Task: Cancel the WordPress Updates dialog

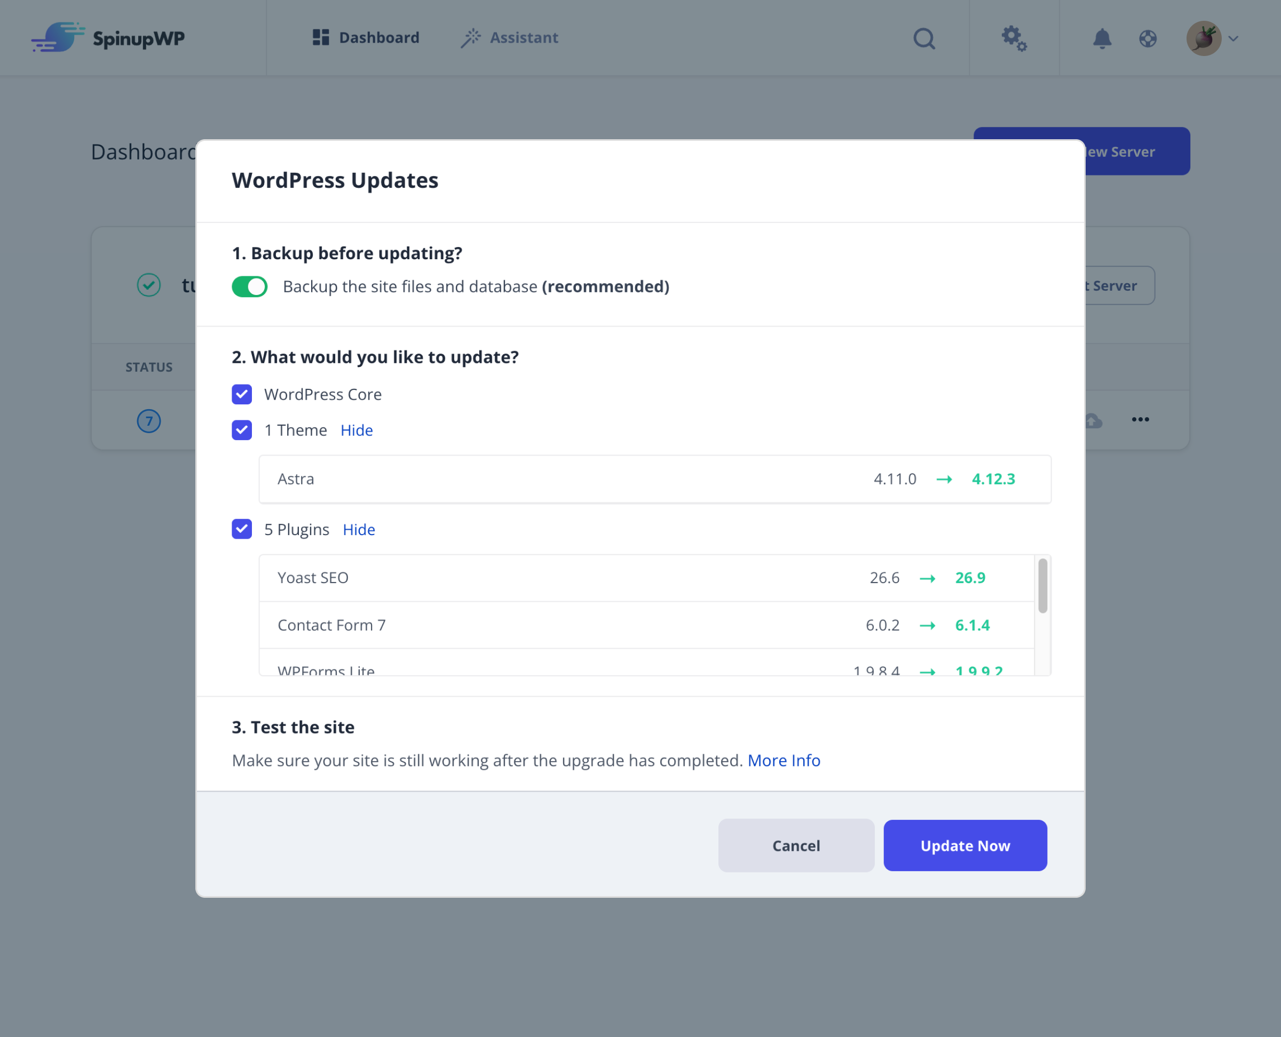Action: point(796,845)
